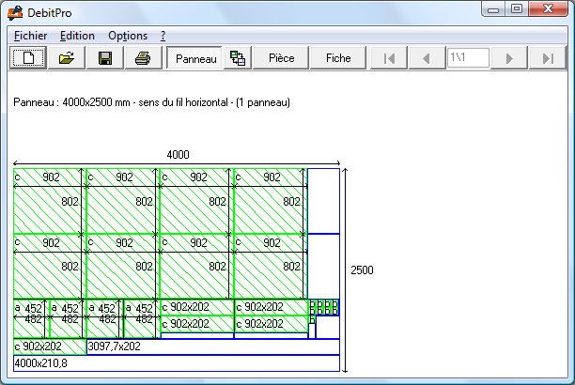Go to the first page arrow
The image size is (575, 385).
389,58
